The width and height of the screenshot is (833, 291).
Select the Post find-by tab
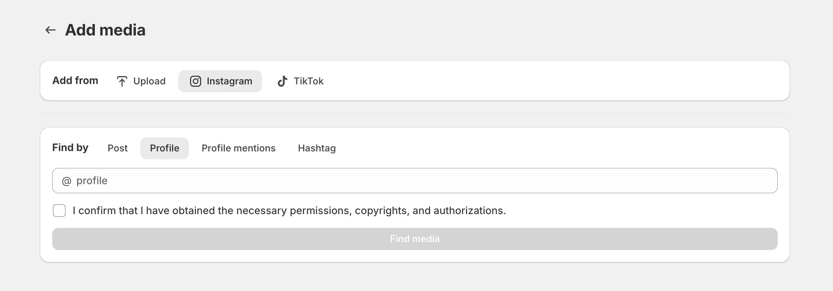[118, 148]
